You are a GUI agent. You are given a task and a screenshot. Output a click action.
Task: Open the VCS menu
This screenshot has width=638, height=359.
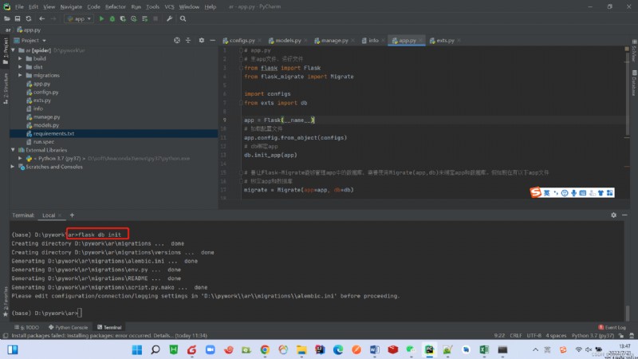pos(169,6)
